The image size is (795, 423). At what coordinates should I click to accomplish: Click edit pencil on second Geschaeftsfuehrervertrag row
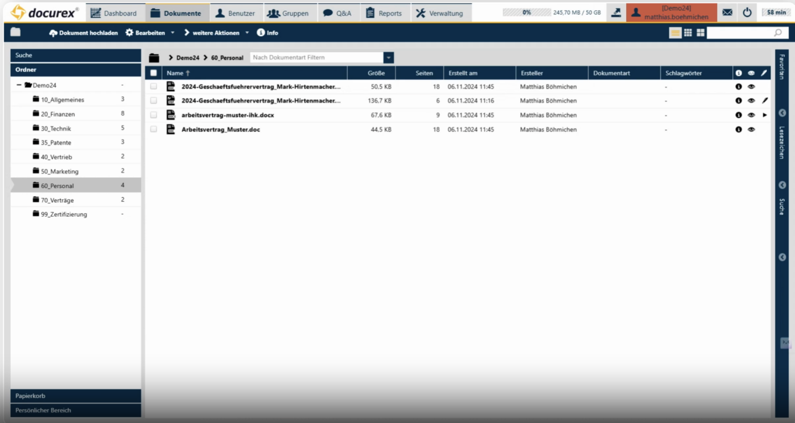point(764,101)
